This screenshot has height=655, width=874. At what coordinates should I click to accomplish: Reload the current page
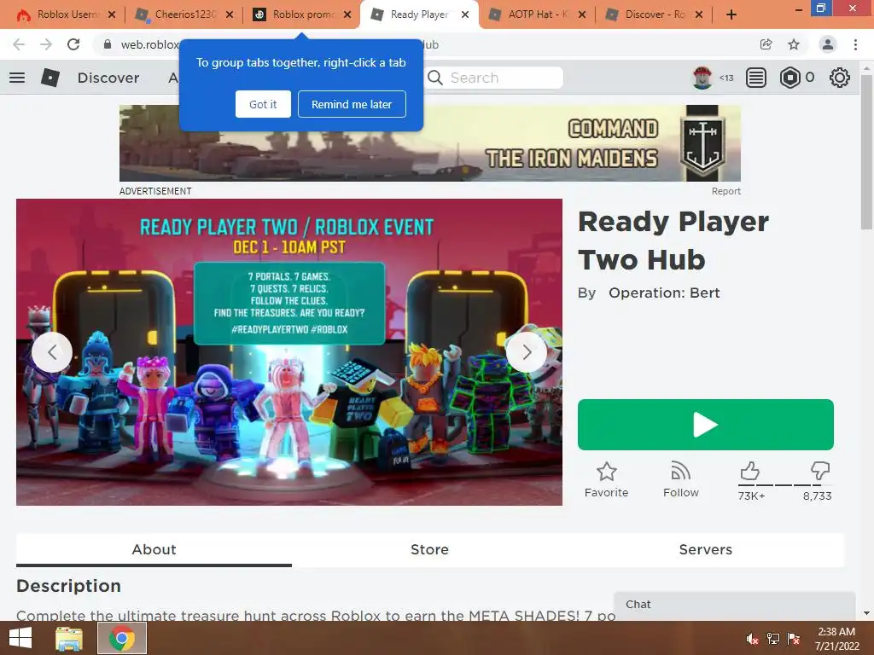click(73, 44)
